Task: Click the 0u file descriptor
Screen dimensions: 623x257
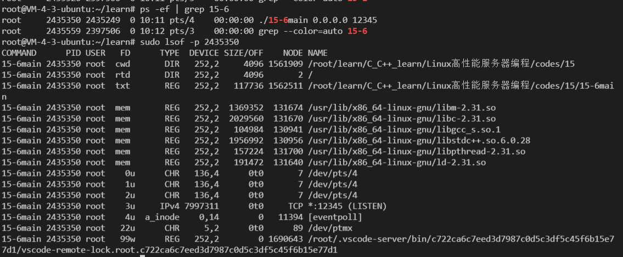Action: coord(130,173)
